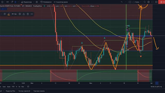Viewport: 165px width, 93px height.
Task: Open more options in floating toolbar
Action: click(32, 14)
